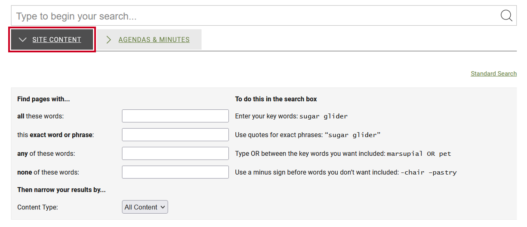Viewport: 527px width, 227px height.
Task: Click the 'any of these words:' label
Action: click(x=46, y=154)
